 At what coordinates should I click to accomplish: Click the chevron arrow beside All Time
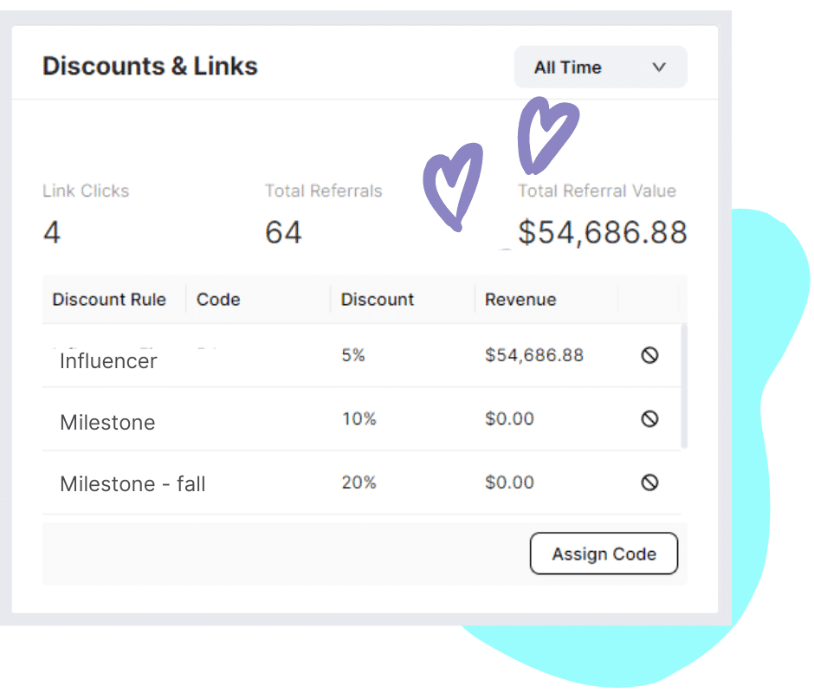[659, 68]
